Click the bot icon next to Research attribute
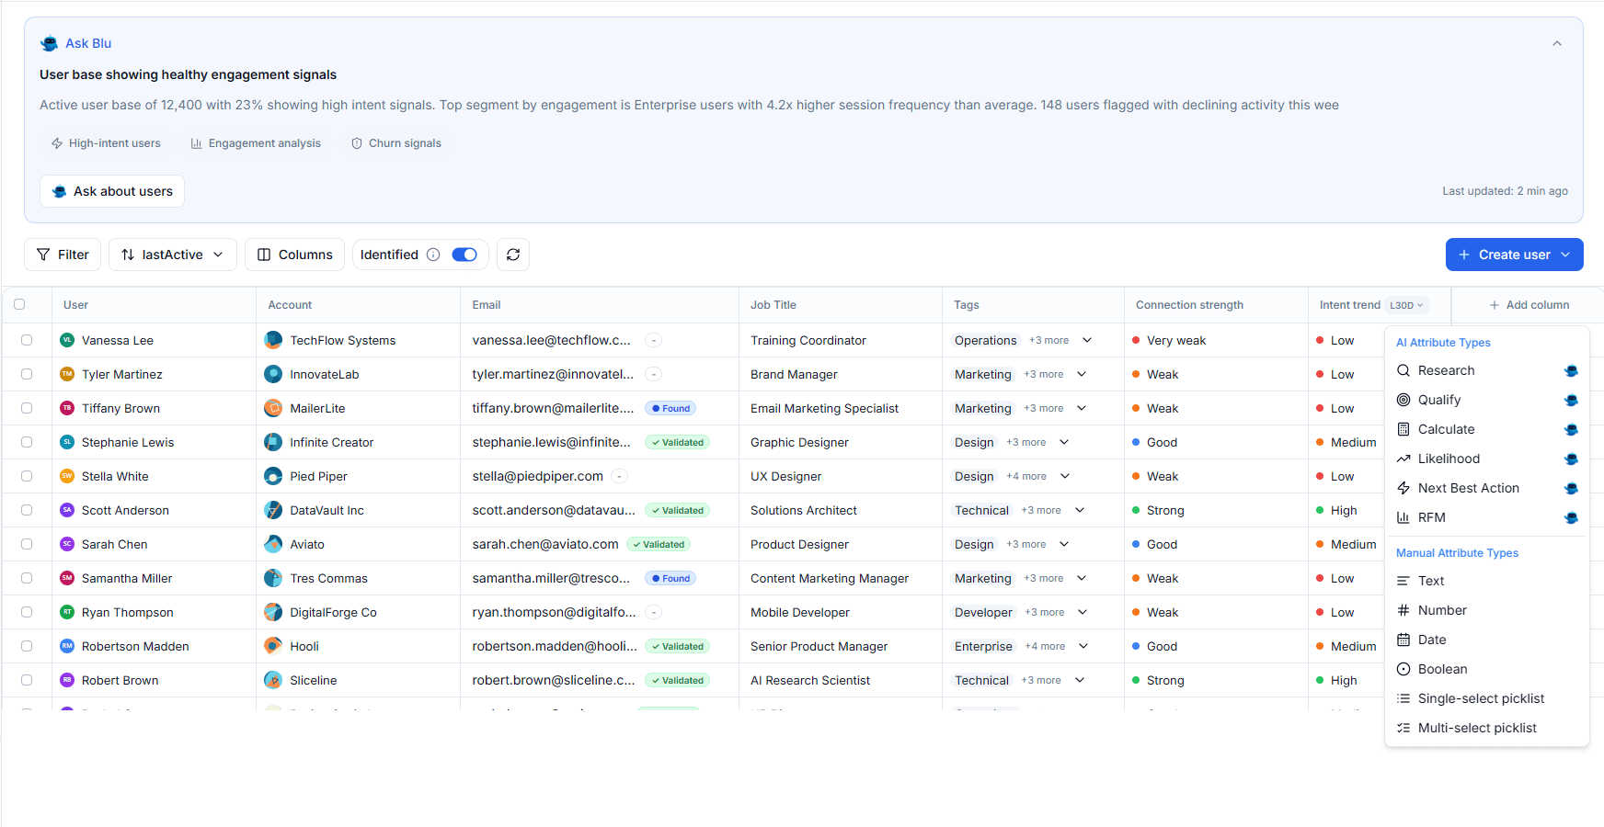The image size is (1604, 827). pos(1571,371)
